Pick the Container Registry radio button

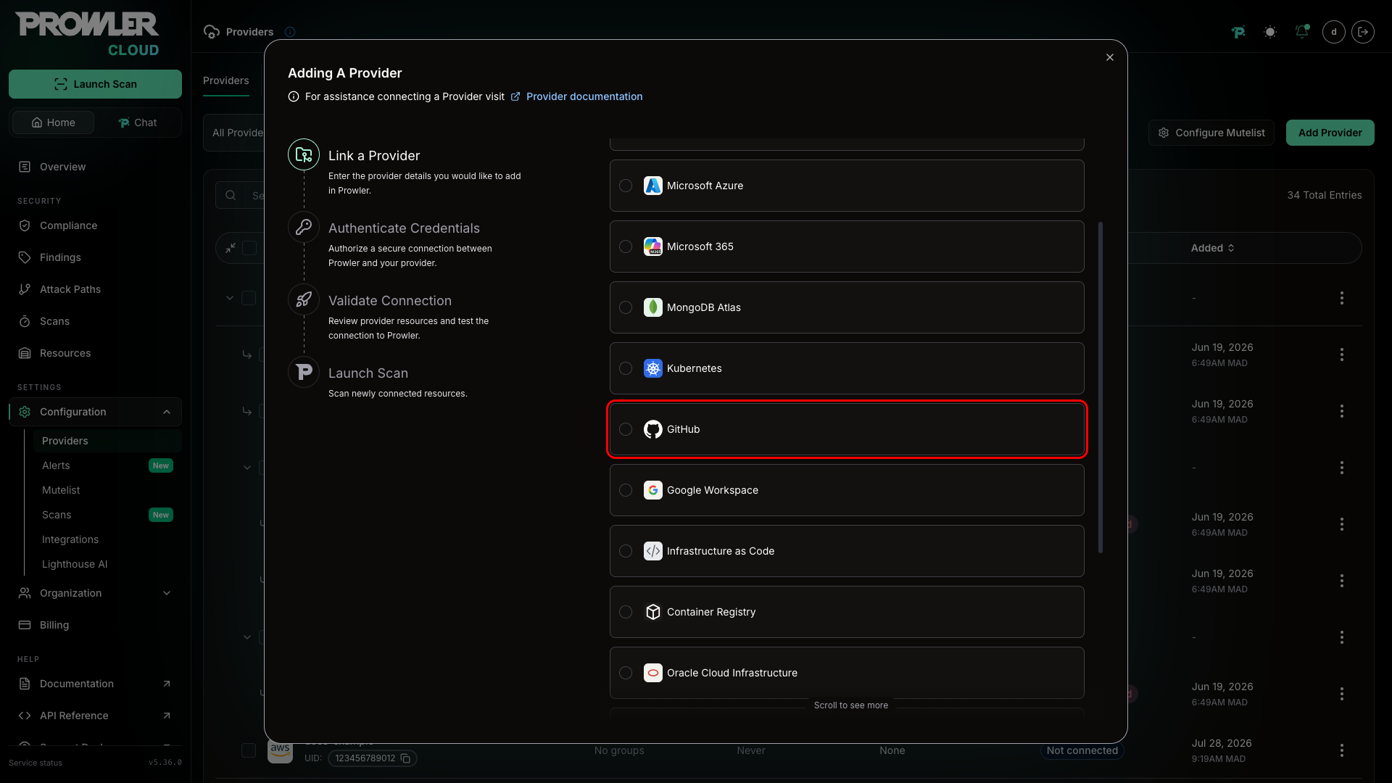(x=626, y=612)
